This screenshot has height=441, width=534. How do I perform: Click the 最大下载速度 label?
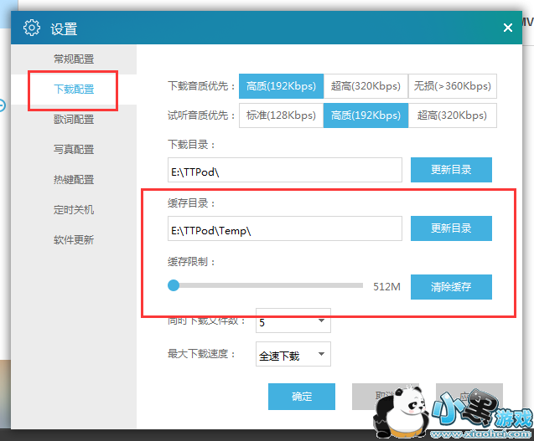[x=201, y=354]
